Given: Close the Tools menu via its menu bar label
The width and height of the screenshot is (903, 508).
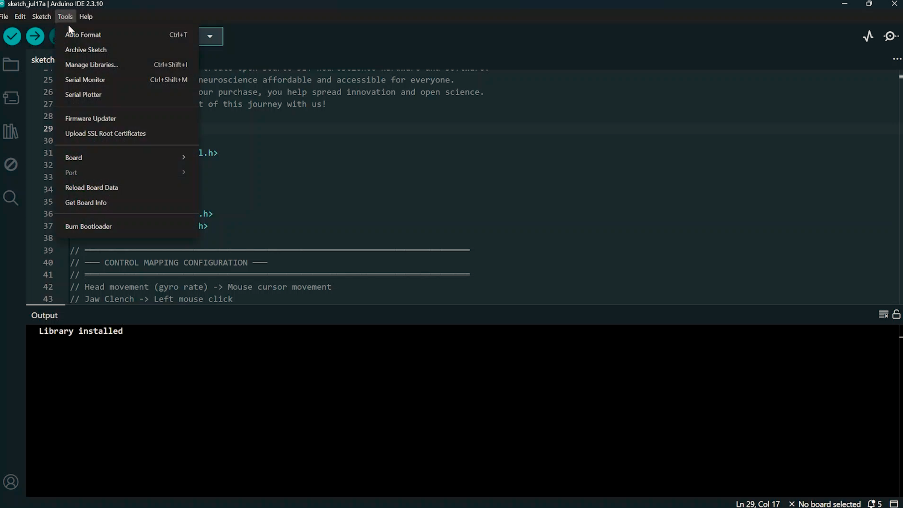Looking at the screenshot, I should [65, 17].
